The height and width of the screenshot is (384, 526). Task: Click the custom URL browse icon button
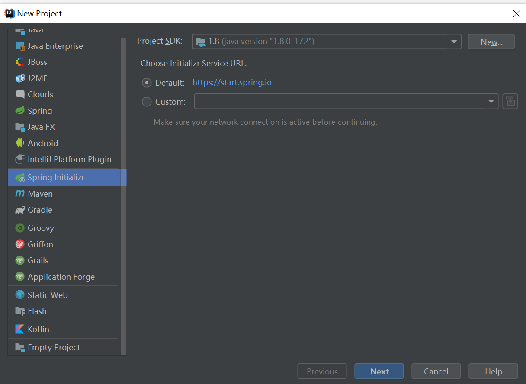[x=510, y=102]
